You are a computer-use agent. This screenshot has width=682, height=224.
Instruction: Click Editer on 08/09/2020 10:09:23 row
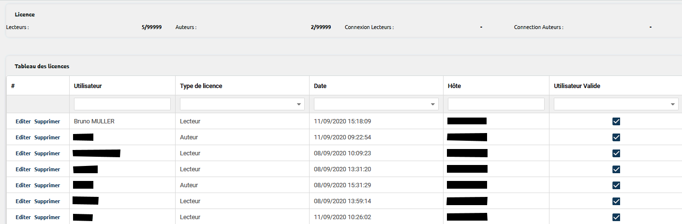(23, 153)
